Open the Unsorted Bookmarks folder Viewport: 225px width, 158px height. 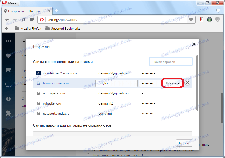pos(63,29)
